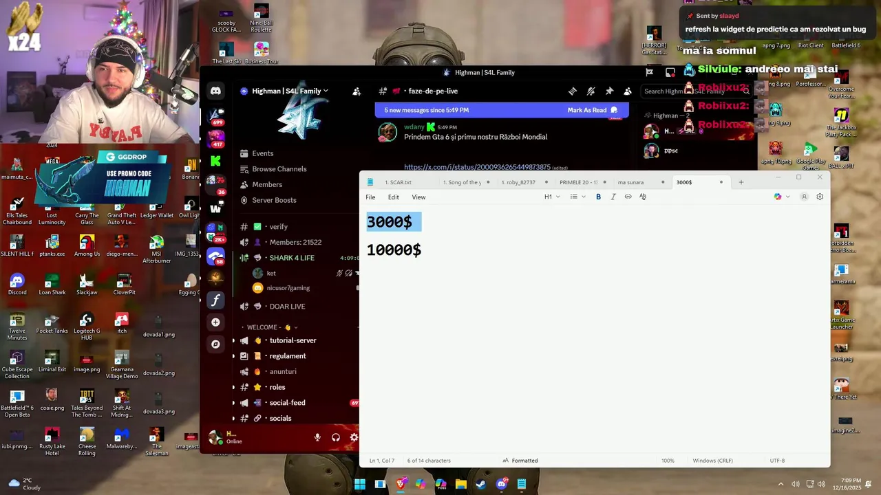Clear formatting in the Notepad toolbar
Image resolution: width=881 pixels, height=495 pixels.
tap(643, 197)
